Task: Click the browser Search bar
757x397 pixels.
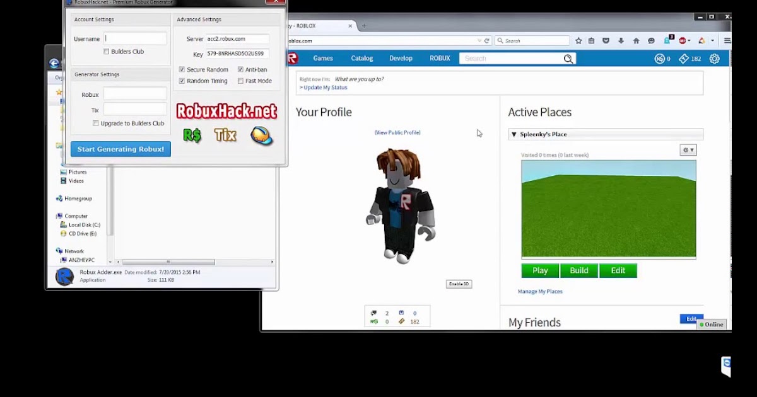Action: [532, 40]
